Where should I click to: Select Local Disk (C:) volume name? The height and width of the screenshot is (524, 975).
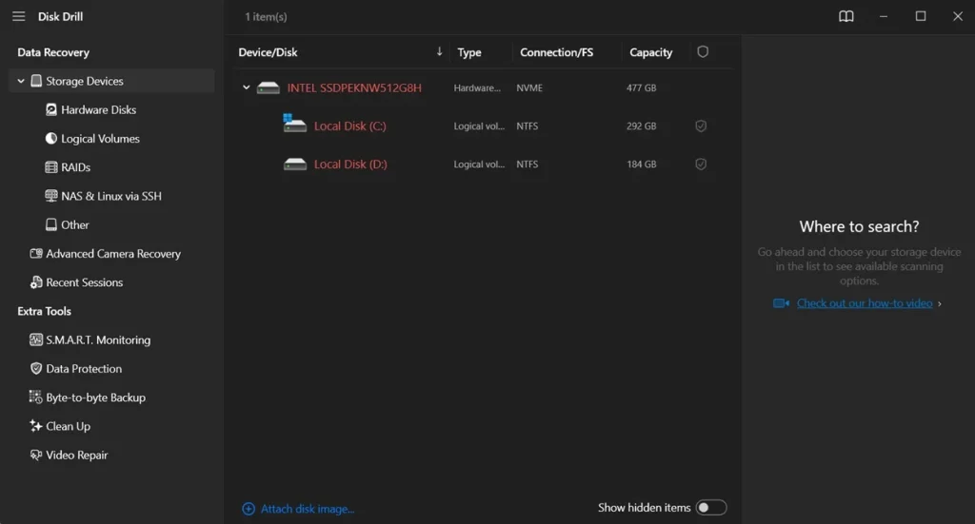[350, 126]
